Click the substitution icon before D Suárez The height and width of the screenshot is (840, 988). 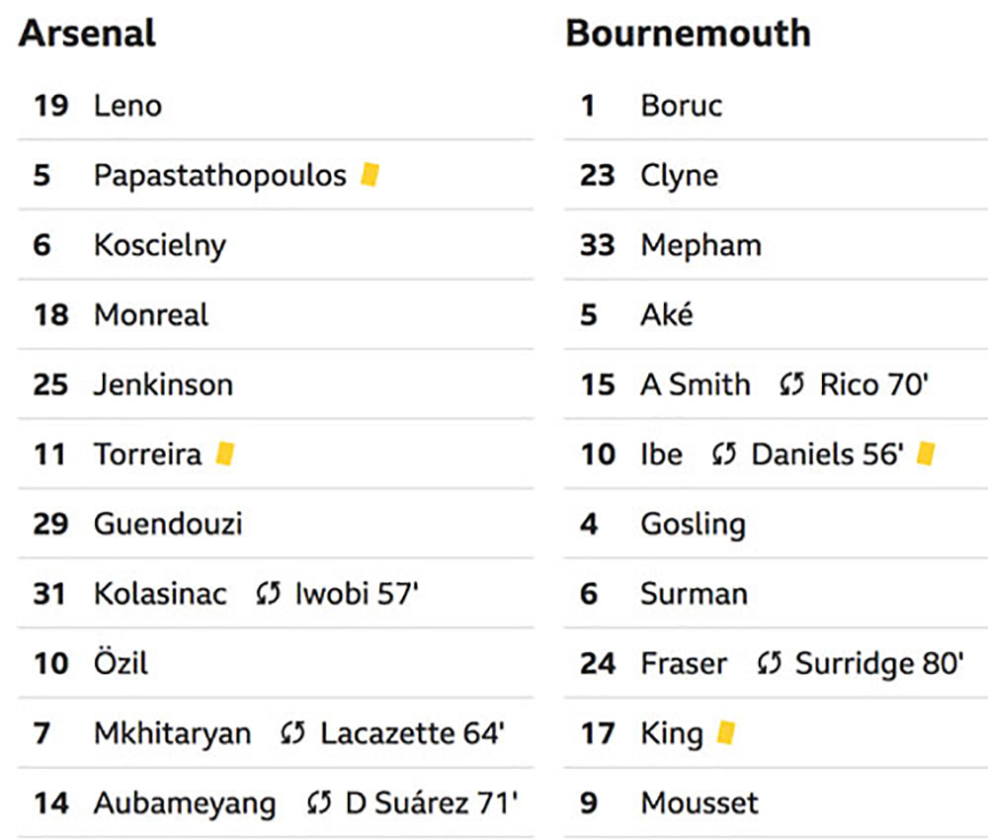(x=318, y=802)
